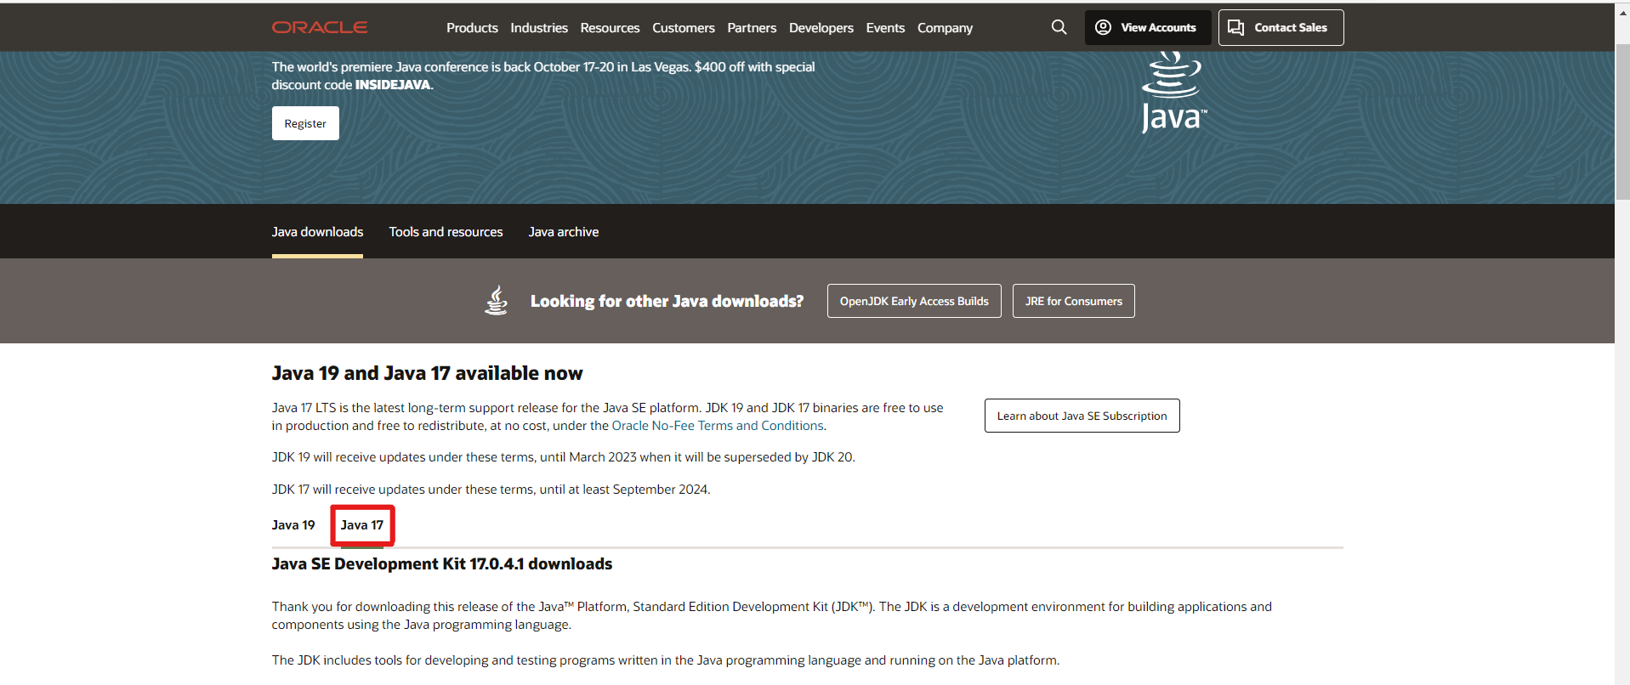1630x685 pixels.
Task: Click the Looking for other Java downloads text
Action: coord(667,301)
